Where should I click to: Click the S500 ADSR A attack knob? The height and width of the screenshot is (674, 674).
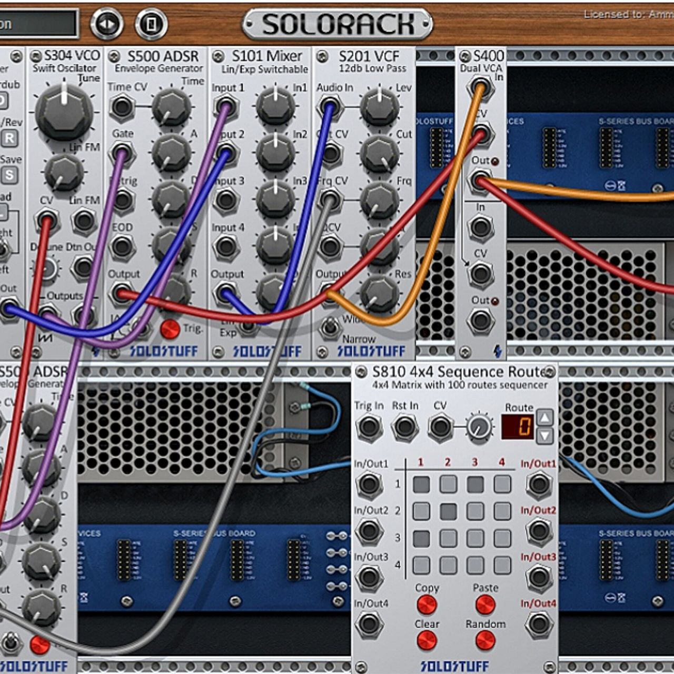(x=171, y=154)
